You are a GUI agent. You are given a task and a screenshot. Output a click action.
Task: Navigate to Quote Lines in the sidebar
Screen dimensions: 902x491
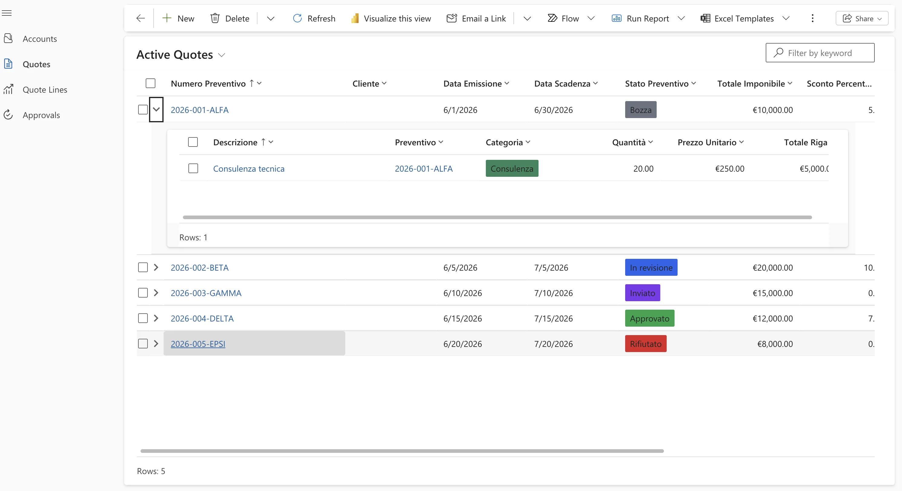45,89
